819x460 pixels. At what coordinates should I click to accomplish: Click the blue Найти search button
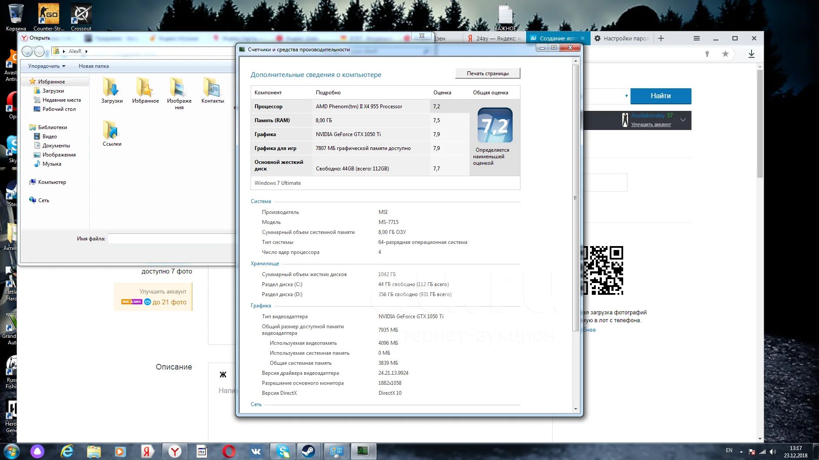point(661,96)
